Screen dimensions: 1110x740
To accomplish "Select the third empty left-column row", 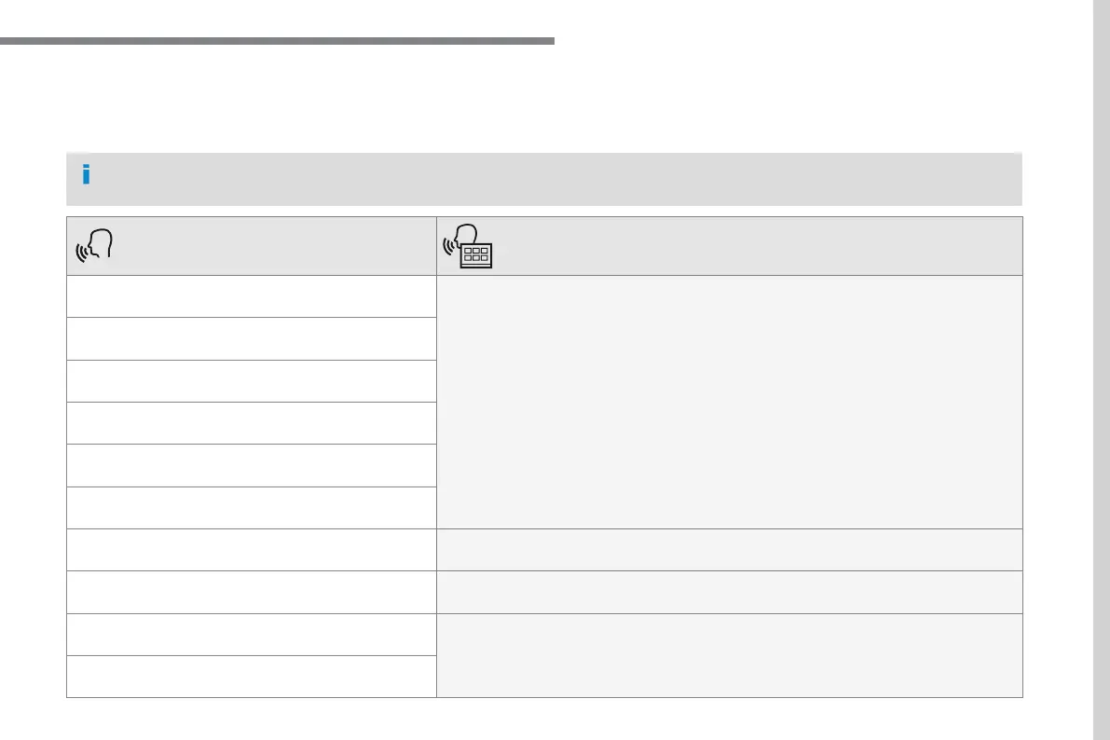I will (252, 381).
